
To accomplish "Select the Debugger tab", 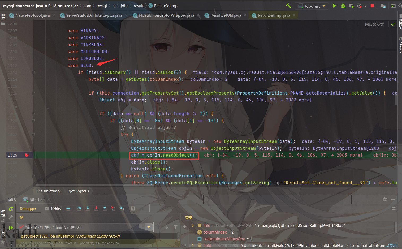I will click(x=28, y=209).
